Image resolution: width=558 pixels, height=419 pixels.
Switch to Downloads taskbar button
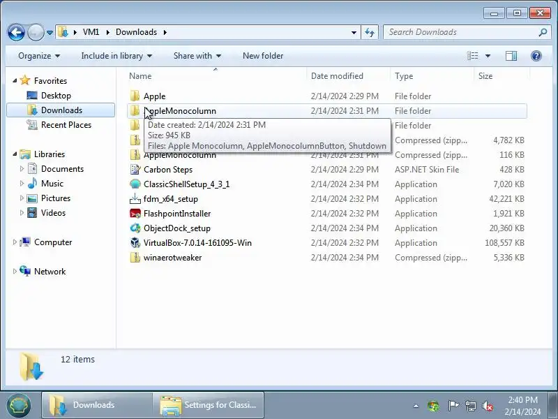pyautogui.click(x=97, y=405)
